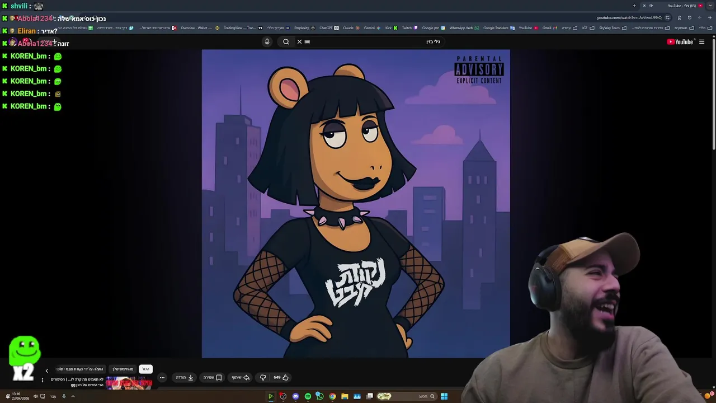Image resolution: width=716 pixels, height=403 pixels.
Task: Go to the browser home page icon
Action: 680,18
